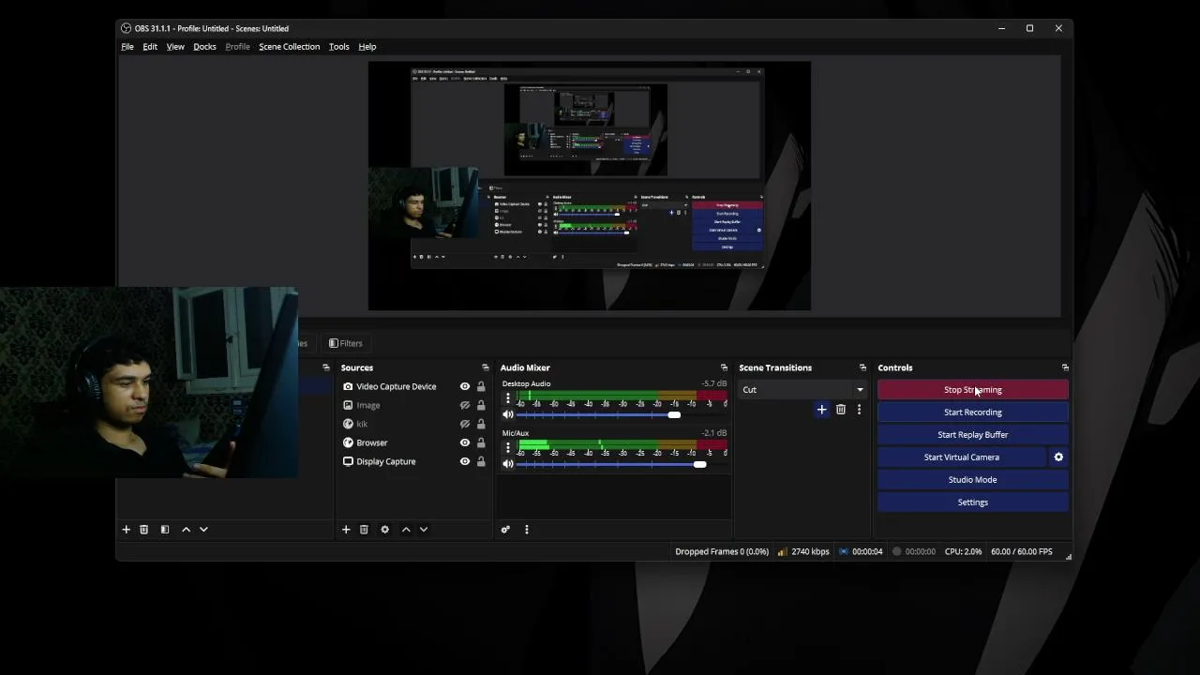Image resolution: width=1200 pixels, height=675 pixels.
Task: Mute Desktop Audio speaker icon
Action: (508, 414)
